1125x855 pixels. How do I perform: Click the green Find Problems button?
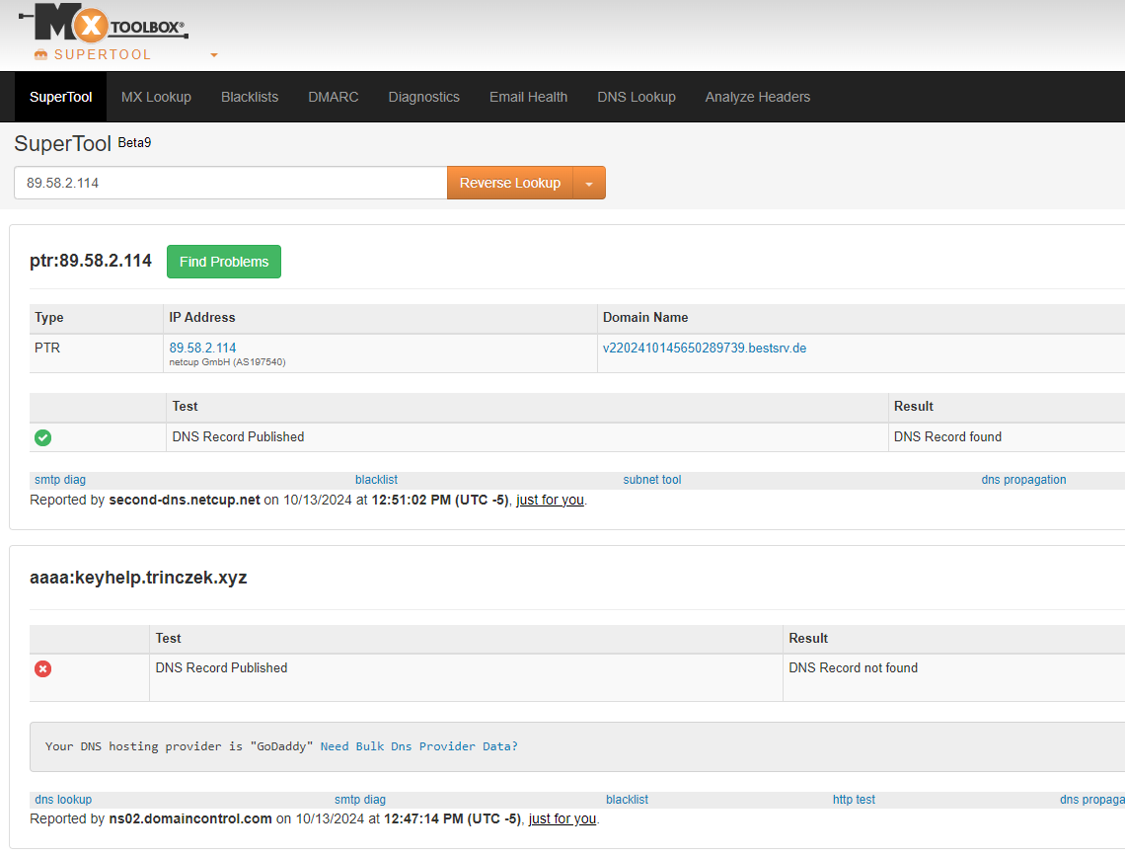pos(224,262)
